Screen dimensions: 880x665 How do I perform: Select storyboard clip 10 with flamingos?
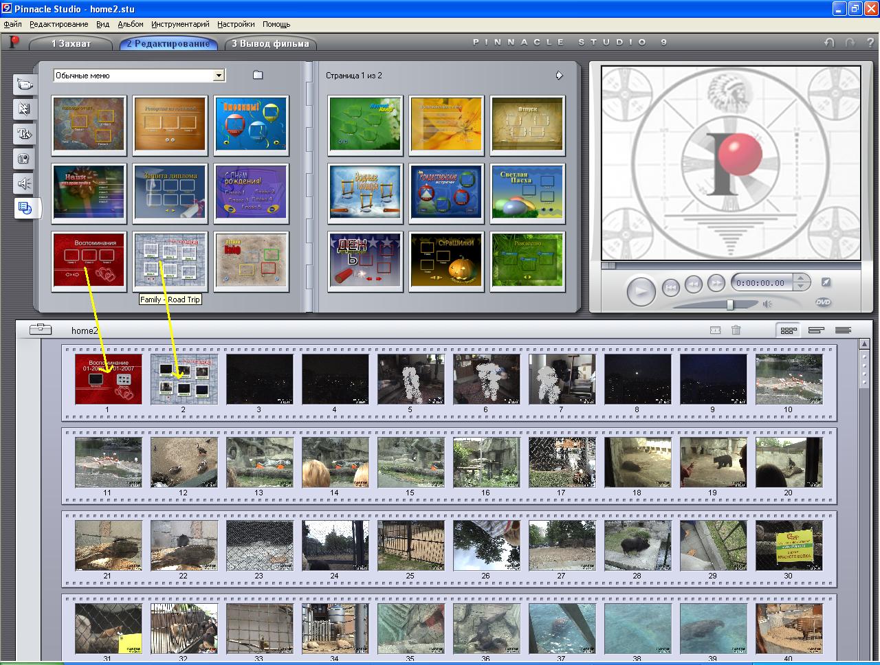pos(789,379)
